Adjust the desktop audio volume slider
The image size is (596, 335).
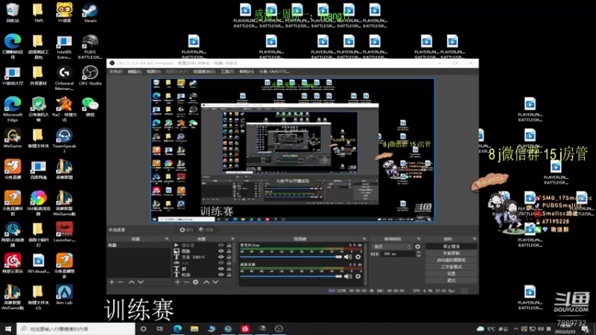coord(291,276)
